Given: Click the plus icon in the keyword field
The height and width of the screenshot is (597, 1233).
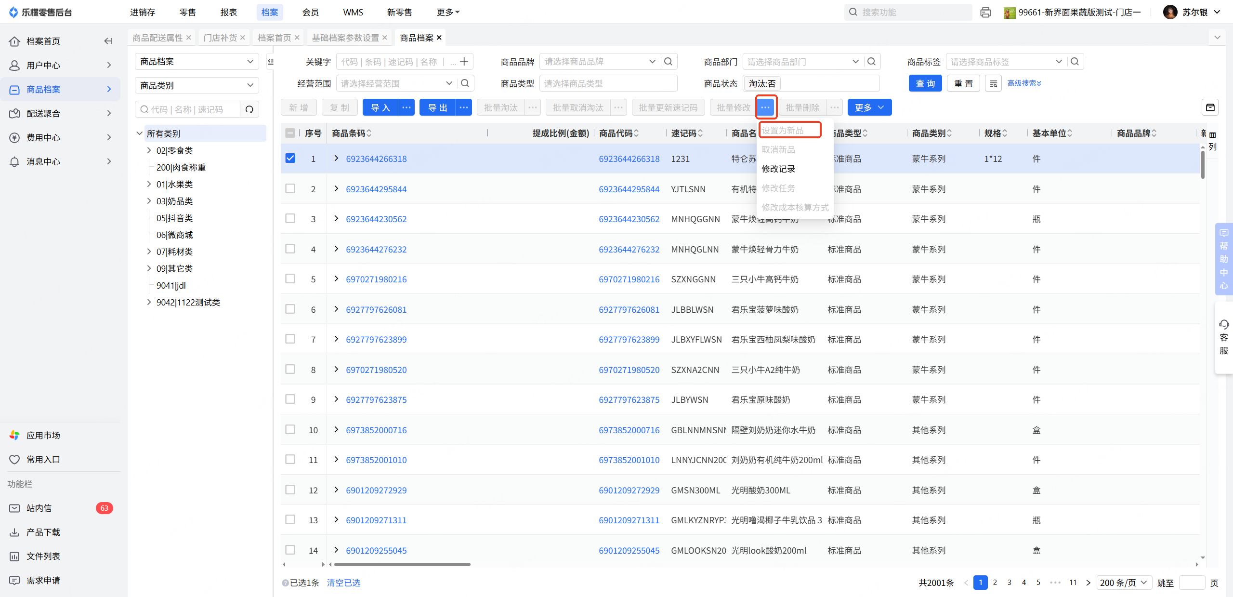Looking at the screenshot, I should point(464,62).
